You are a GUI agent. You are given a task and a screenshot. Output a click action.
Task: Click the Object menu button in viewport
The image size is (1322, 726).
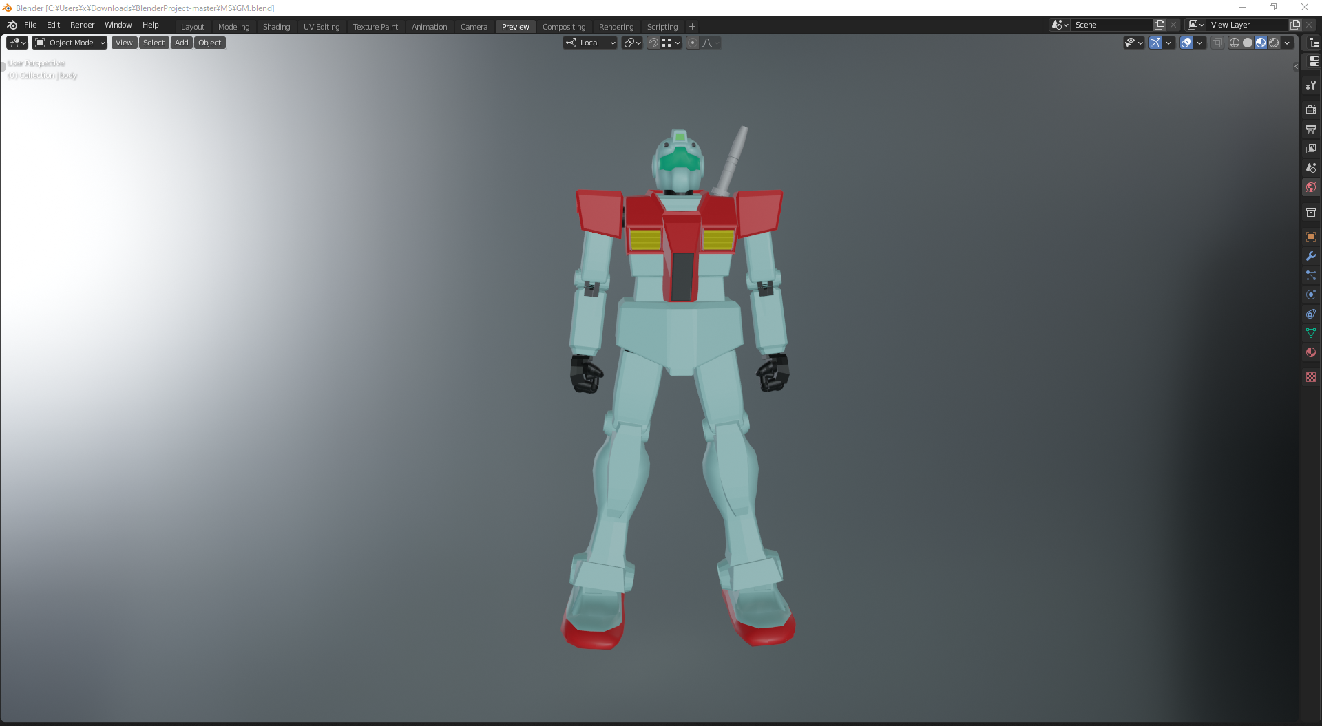[x=210, y=43]
